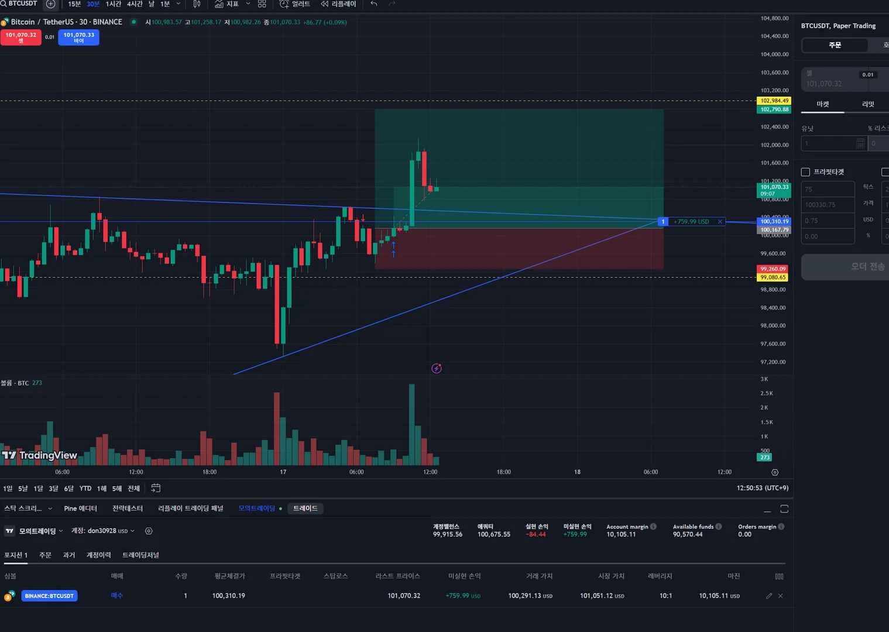The height and width of the screenshot is (632, 889).
Task: Open the chart layout grid icon
Action: point(262,4)
